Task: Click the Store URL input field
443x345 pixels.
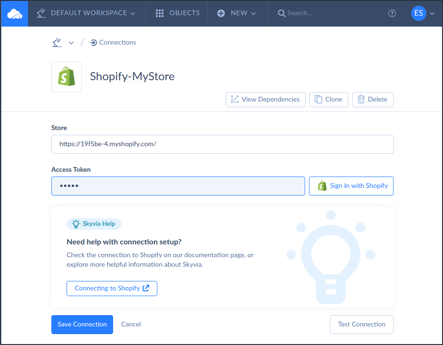Action: [222, 144]
